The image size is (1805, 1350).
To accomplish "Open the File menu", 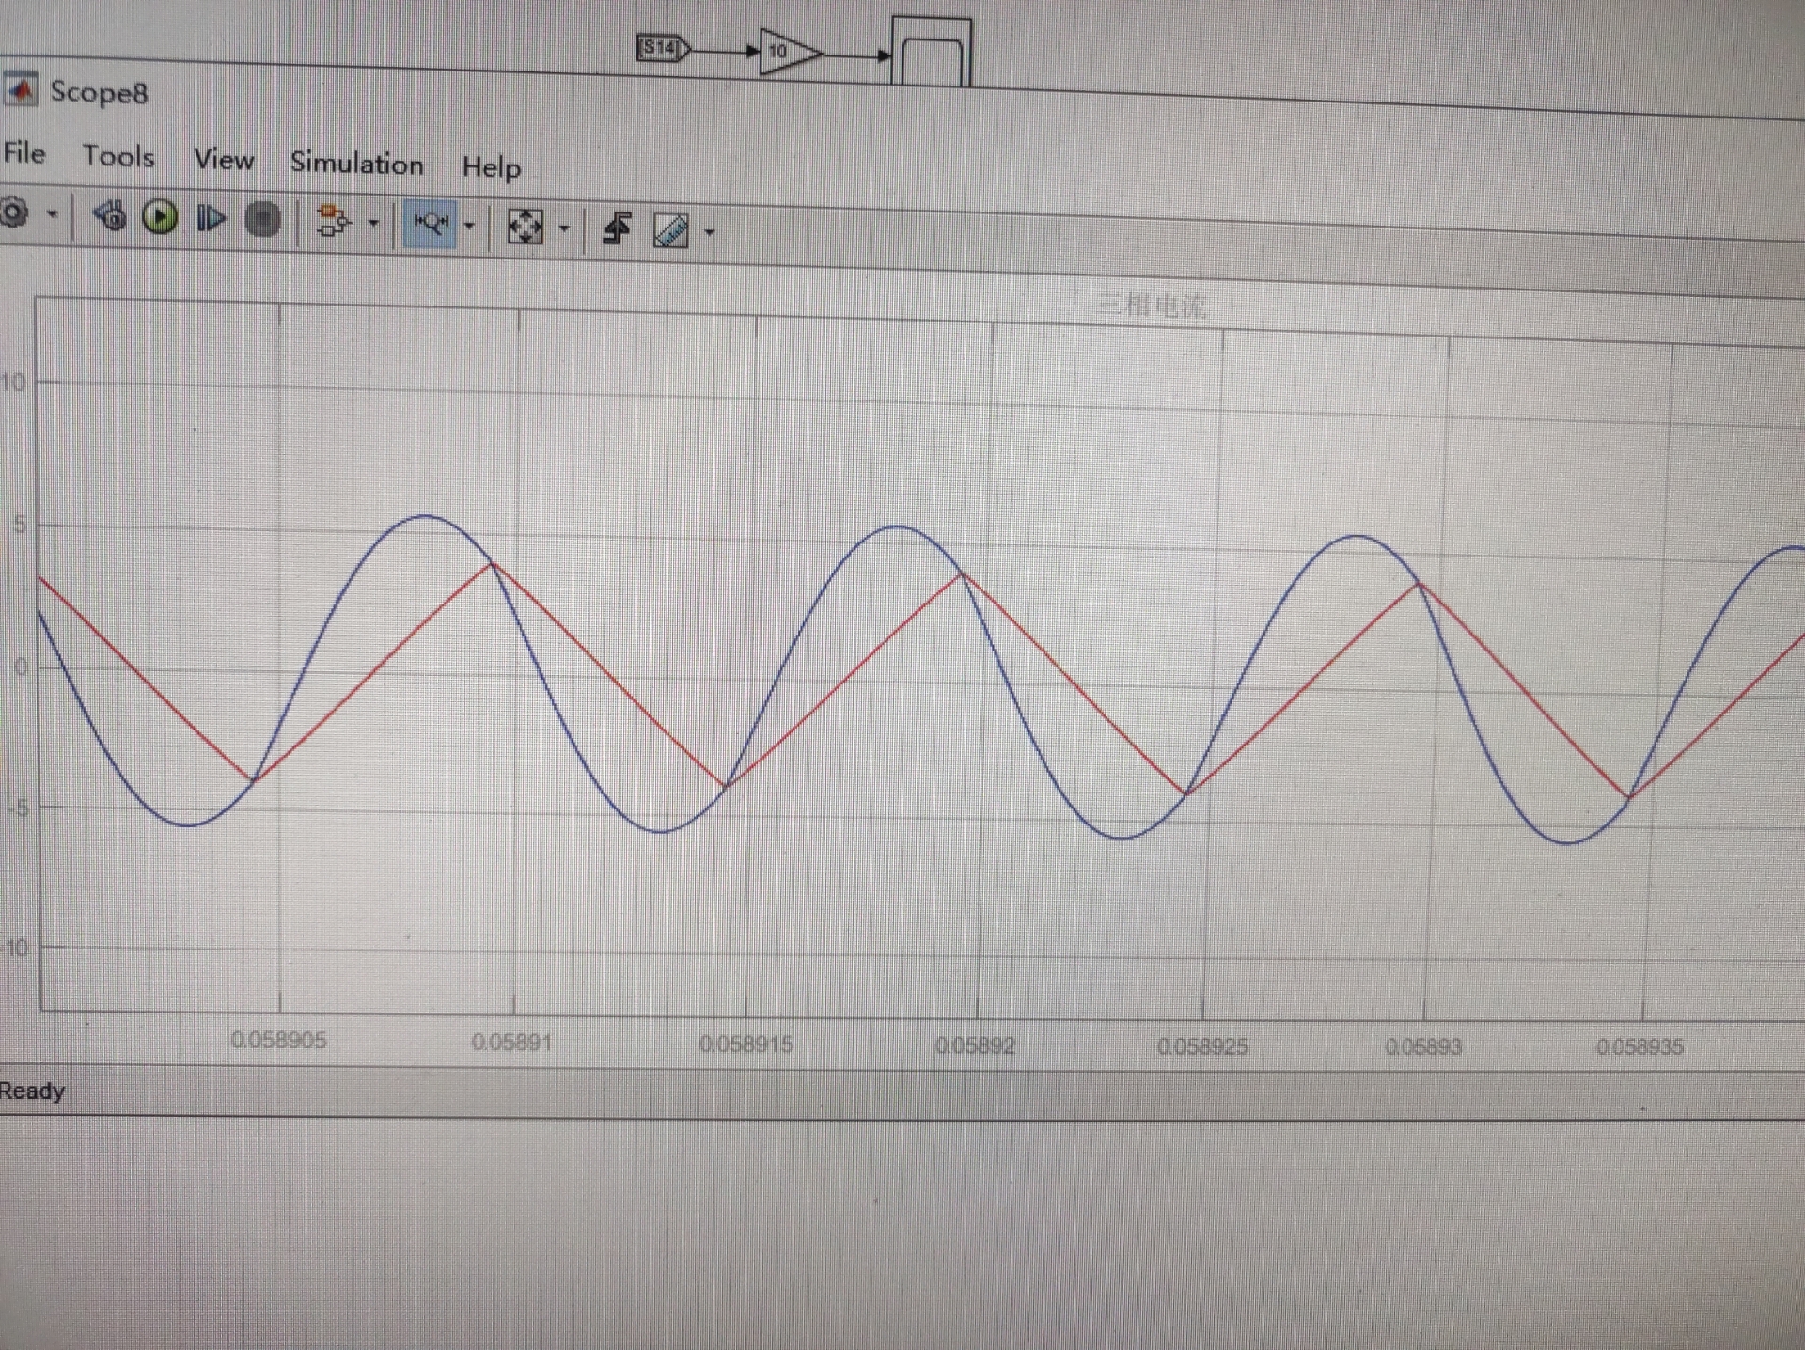I will pos(24,153).
